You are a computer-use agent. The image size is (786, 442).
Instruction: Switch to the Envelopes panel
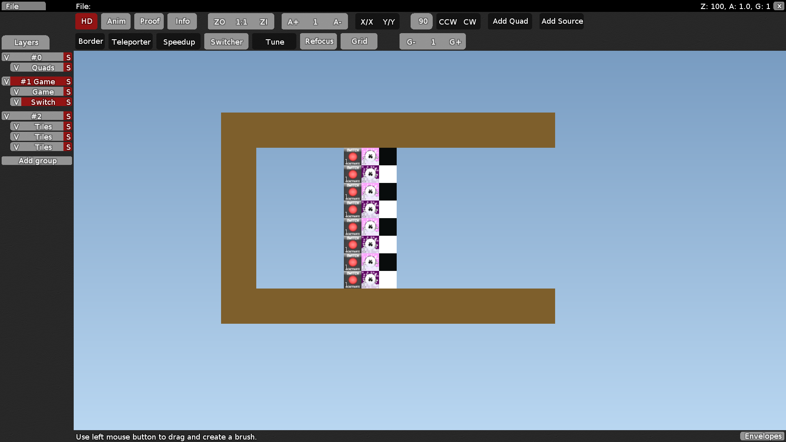click(763, 436)
